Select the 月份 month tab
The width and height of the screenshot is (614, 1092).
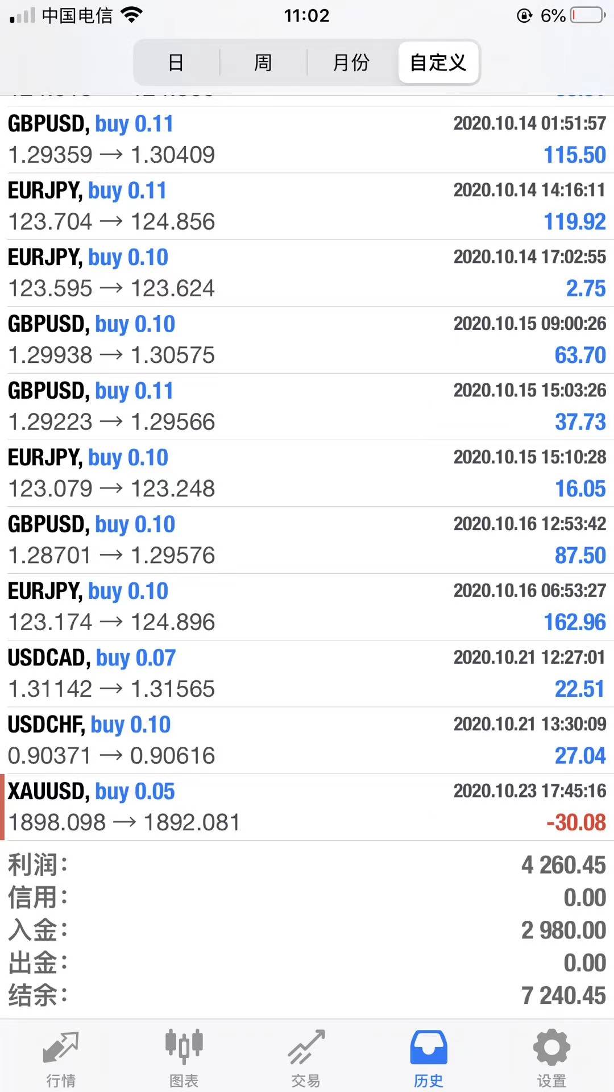click(351, 62)
